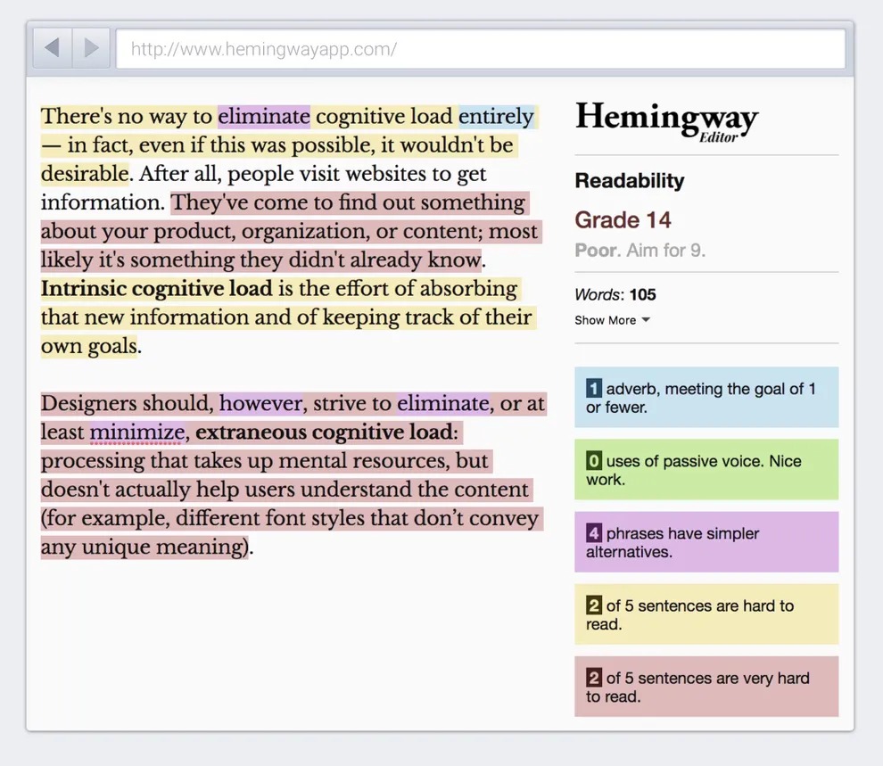The image size is (883, 766).
Task: Click the purple highlighted word 'however'
Action: (261, 404)
